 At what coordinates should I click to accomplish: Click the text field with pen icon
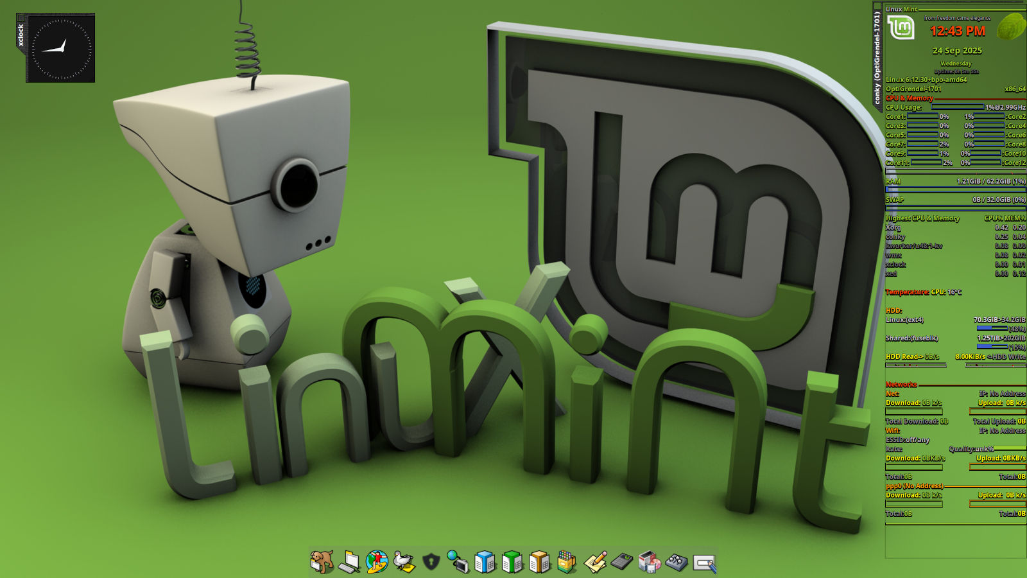[704, 563]
